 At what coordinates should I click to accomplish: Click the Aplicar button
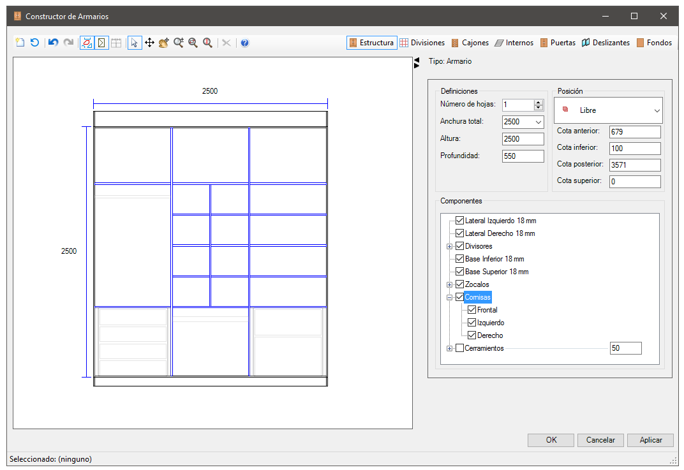650,440
